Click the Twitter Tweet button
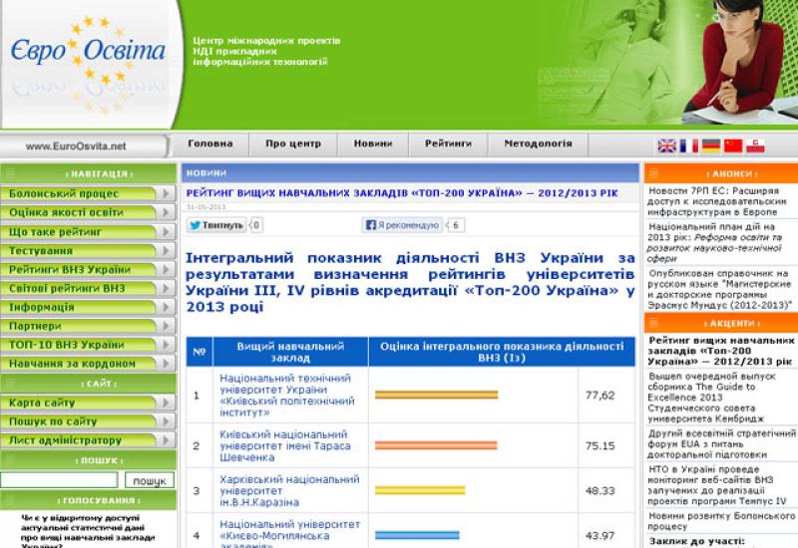Viewport: 798px width, 548px height. click(216, 225)
